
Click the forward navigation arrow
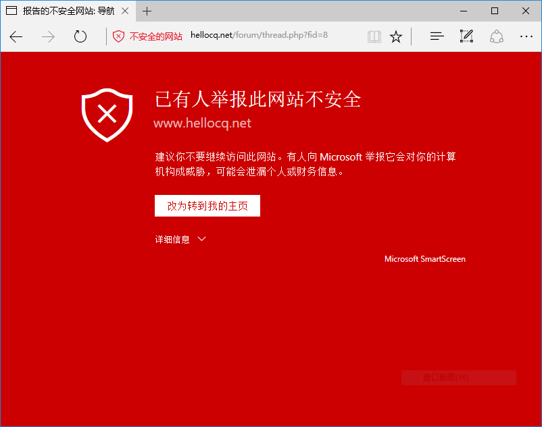click(48, 36)
